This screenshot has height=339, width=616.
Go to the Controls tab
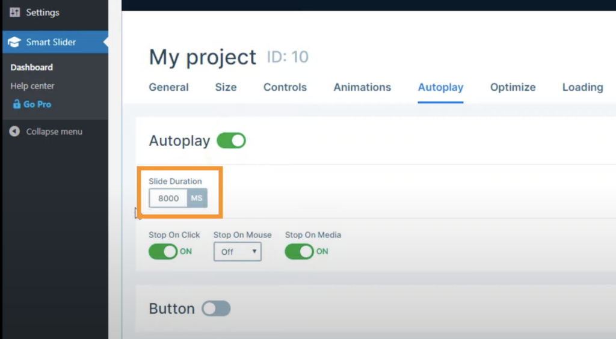point(285,88)
